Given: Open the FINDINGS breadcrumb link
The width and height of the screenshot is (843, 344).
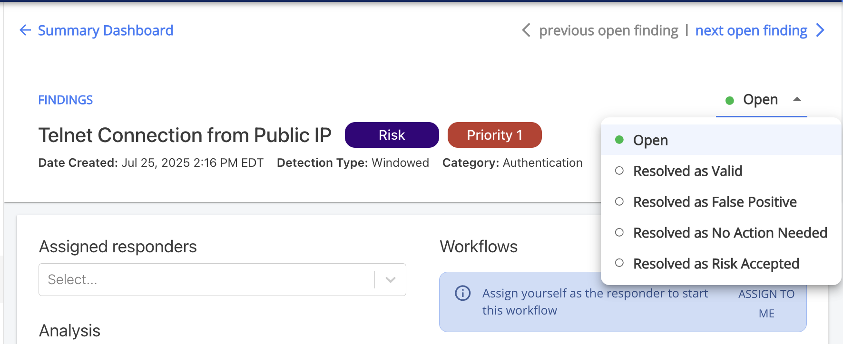Looking at the screenshot, I should click(x=66, y=100).
